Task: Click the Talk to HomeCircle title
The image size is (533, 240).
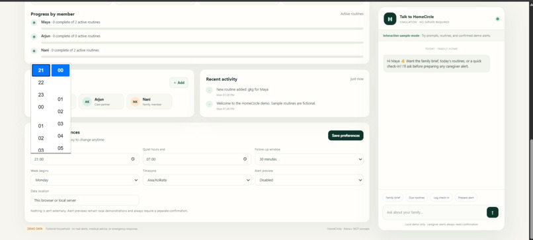Action: [x=417, y=17]
